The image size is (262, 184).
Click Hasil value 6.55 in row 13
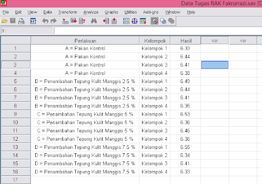pos(185,147)
